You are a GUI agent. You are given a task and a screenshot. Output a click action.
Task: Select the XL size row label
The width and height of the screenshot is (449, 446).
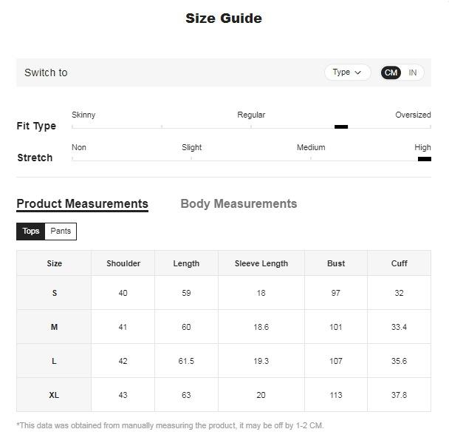(x=54, y=396)
